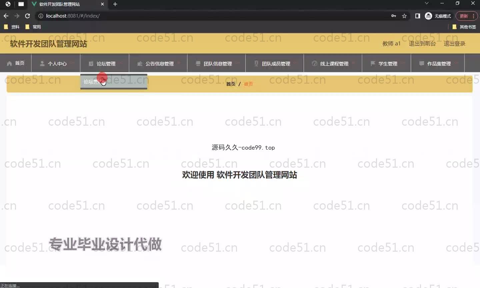Expand the 团队信息管理 dropdown arrow
The image size is (480, 288).
(237, 63)
